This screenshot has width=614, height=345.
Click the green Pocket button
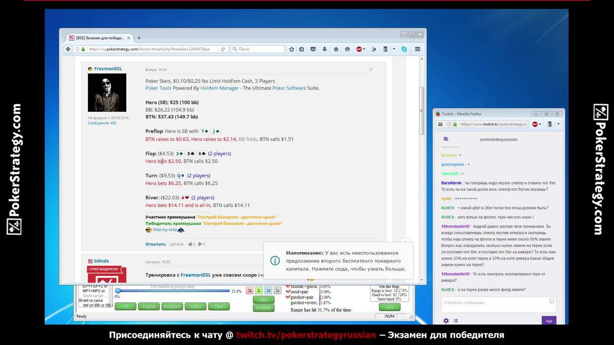pos(149,306)
